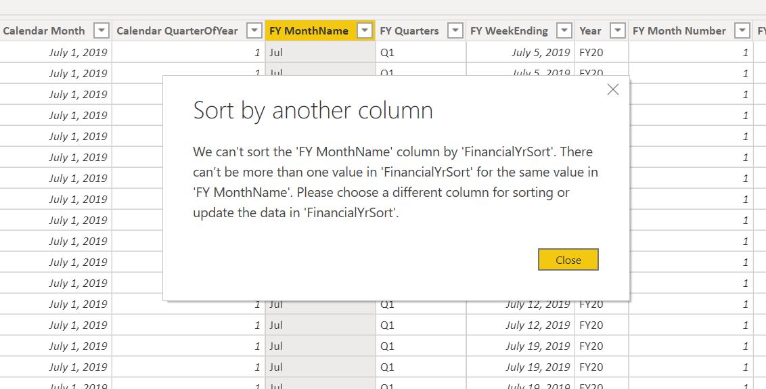Open Calendar Month column filter dropdown
Viewport: 766px width, 389px height.
click(101, 31)
